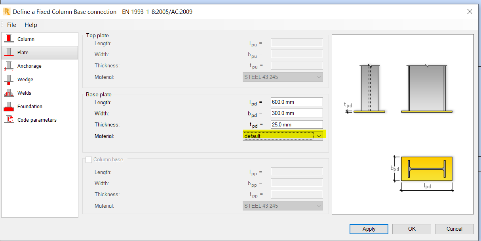Click the Top plate Length field
Image resolution: width=481 pixels, height=241 pixels.
click(297, 43)
